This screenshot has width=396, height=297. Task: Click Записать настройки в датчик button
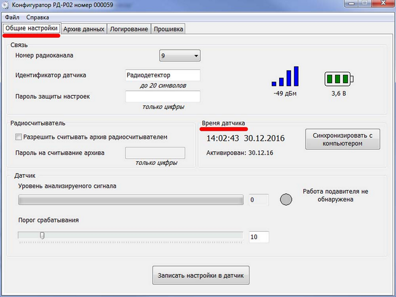click(x=201, y=275)
